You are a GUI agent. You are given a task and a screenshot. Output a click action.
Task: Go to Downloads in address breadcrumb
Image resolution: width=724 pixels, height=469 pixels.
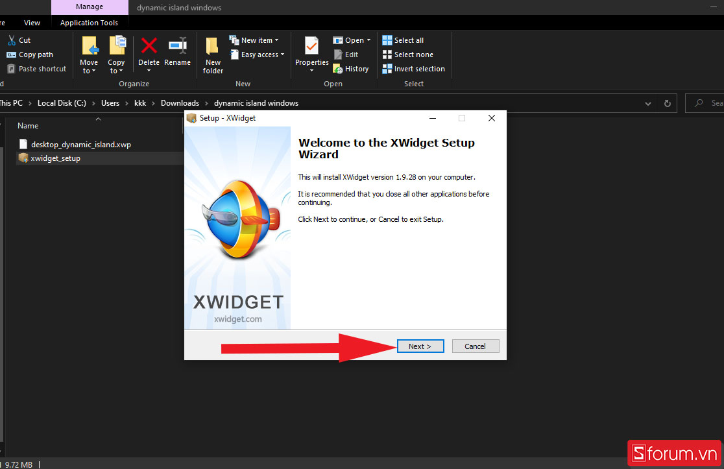click(180, 103)
